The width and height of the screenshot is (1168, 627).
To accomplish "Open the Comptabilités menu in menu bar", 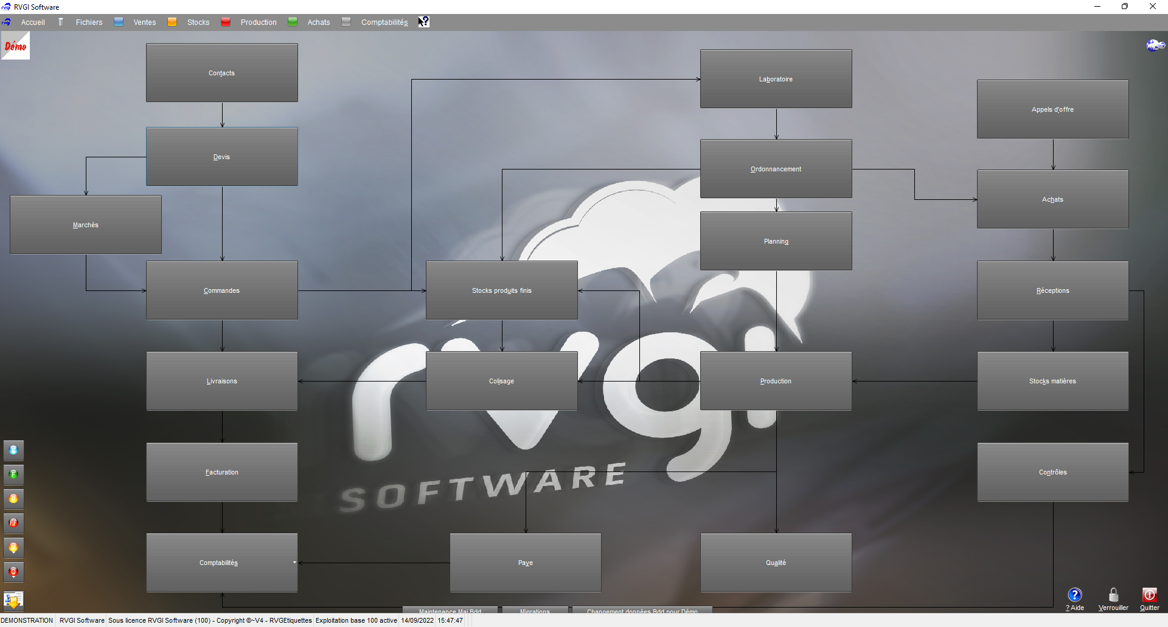I will 384,22.
